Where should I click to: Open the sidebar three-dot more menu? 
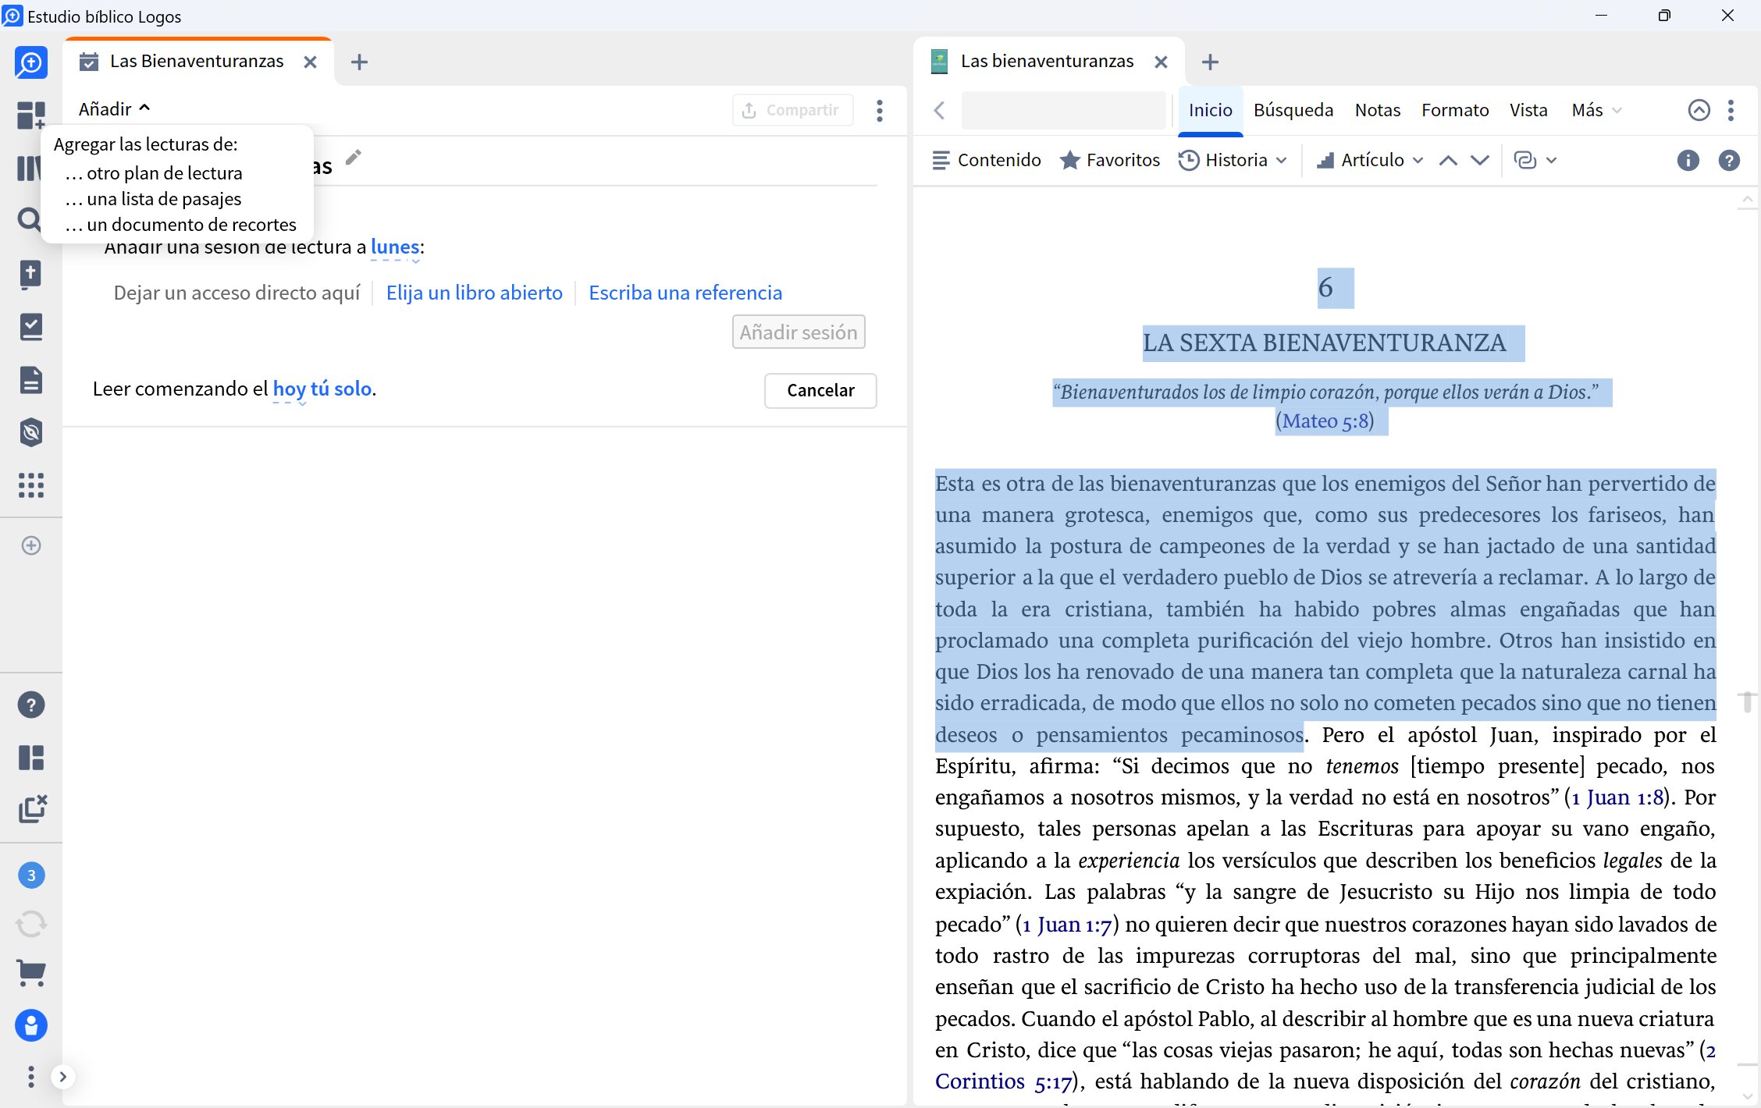click(x=31, y=1077)
